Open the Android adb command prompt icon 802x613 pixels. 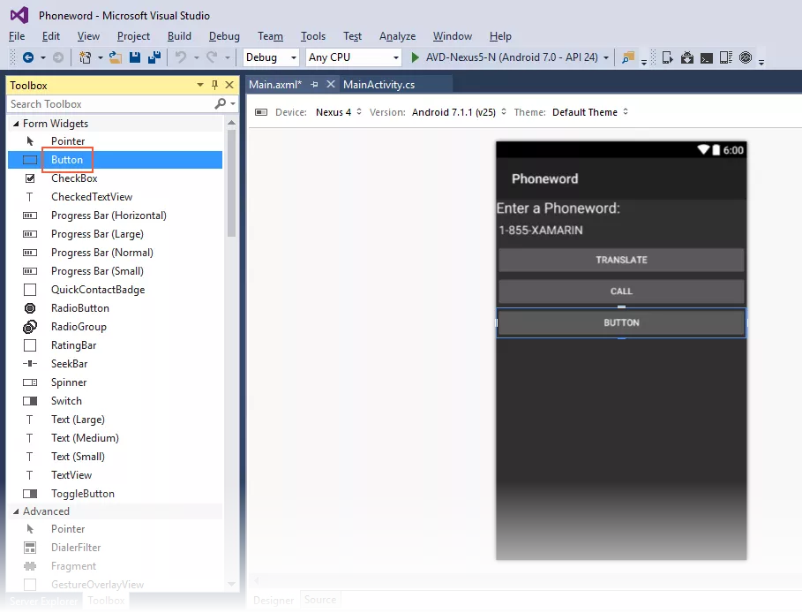click(x=707, y=58)
